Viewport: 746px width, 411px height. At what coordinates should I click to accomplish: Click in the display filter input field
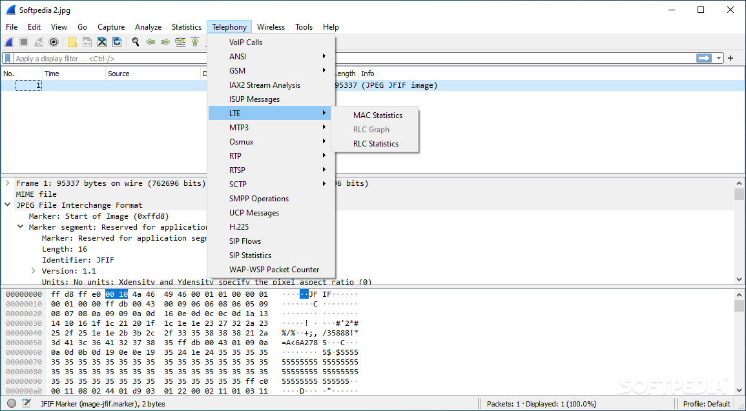355,59
